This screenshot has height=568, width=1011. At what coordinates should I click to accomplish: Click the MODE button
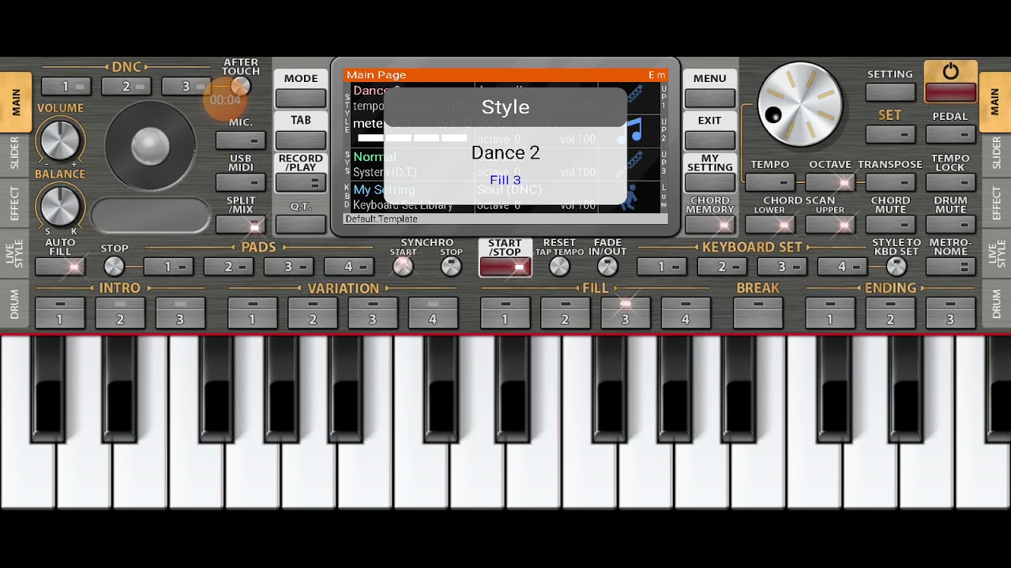click(x=301, y=98)
